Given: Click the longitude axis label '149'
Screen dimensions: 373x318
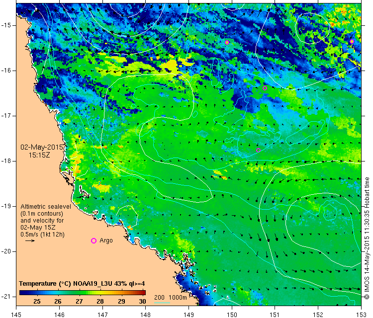Looking at the screenshot, I should [188, 315].
